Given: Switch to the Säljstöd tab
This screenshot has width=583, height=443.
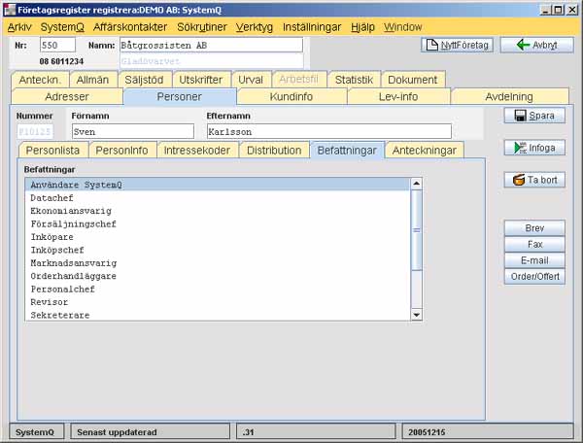Looking at the screenshot, I should click(144, 80).
